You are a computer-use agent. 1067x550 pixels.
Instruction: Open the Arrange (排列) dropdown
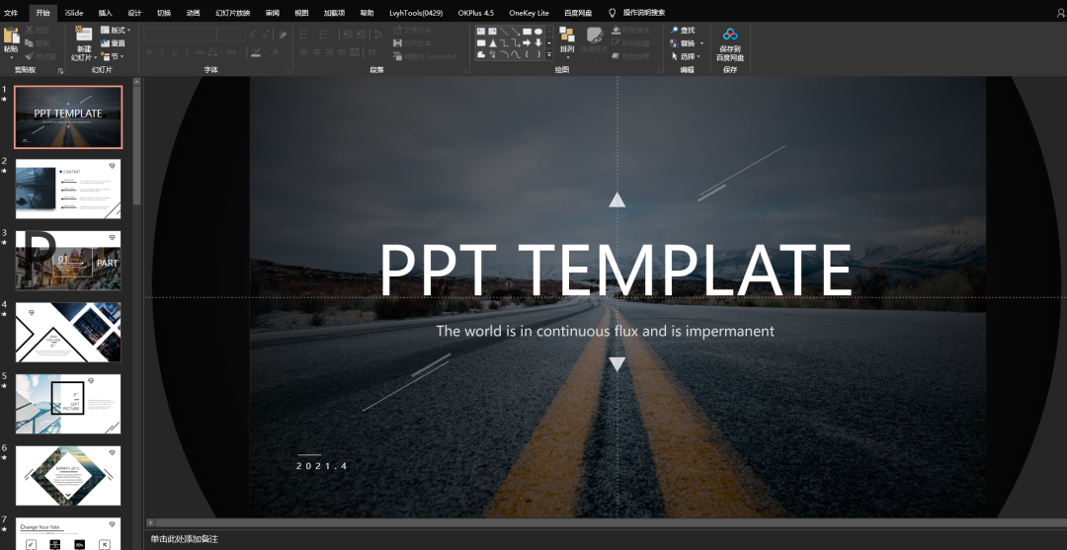567,42
